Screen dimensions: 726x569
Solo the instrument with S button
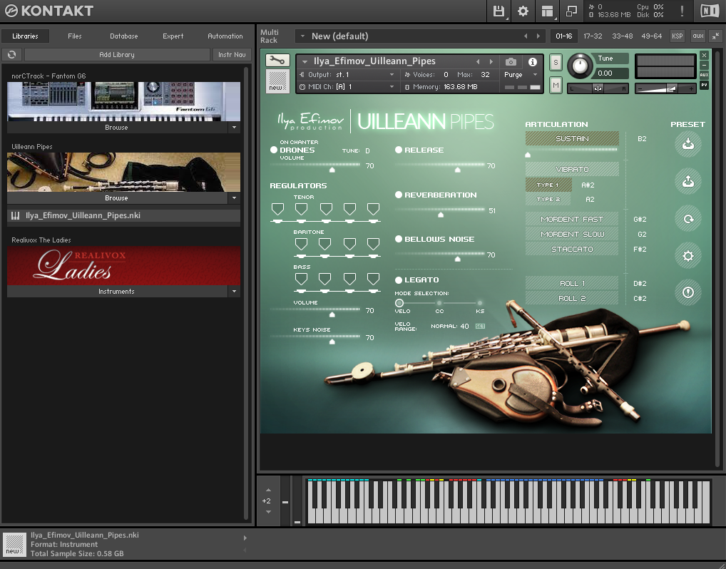pyautogui.click(x=556, y=62)
